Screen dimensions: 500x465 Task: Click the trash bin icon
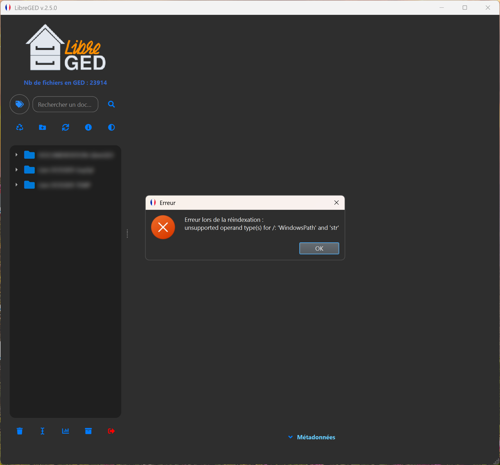click(x=20, y=431)
